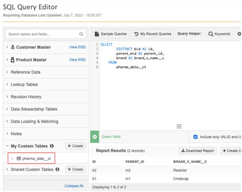Click the info icon beside Shared Custom Tables

coord(58,170)
